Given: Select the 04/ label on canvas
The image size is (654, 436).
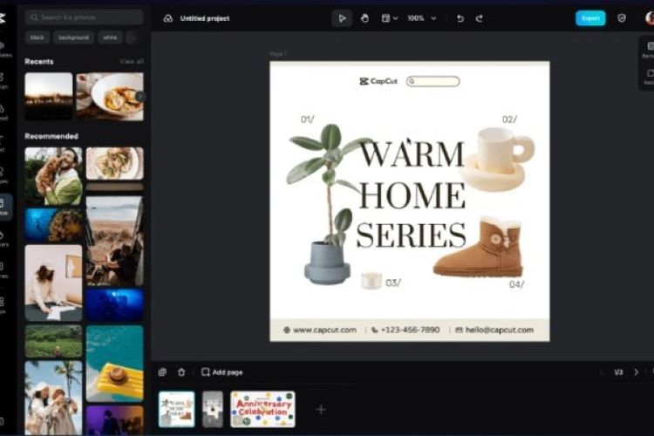Looking at the screenshot, I should [x=517, y=284].
